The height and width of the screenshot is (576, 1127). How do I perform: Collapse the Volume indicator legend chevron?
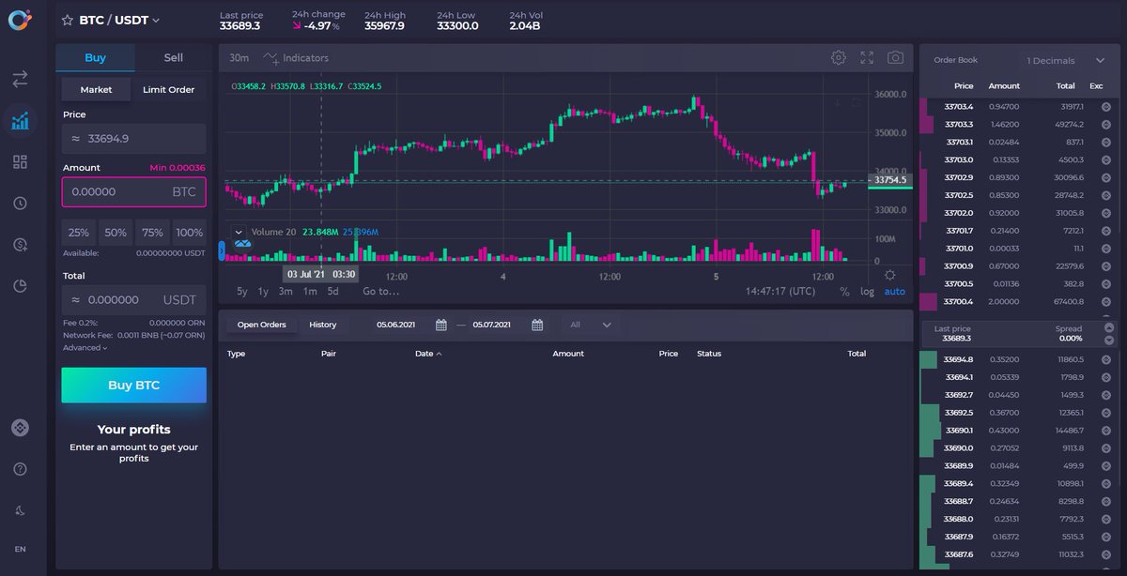pos(239,232)
